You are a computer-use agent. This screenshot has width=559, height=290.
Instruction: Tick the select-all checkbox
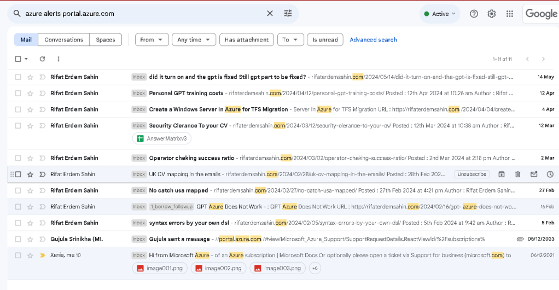pos(18,59)
